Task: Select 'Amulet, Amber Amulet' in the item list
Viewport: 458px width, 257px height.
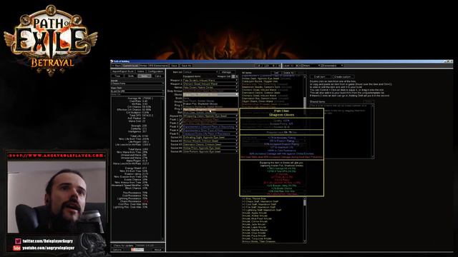Action: coord(255,216)
